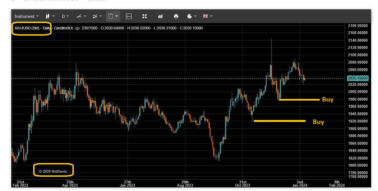The width and height of the screenshot is (378, 191).
Task: Print the chart using printer icon
Action: (x=176, y=16)
